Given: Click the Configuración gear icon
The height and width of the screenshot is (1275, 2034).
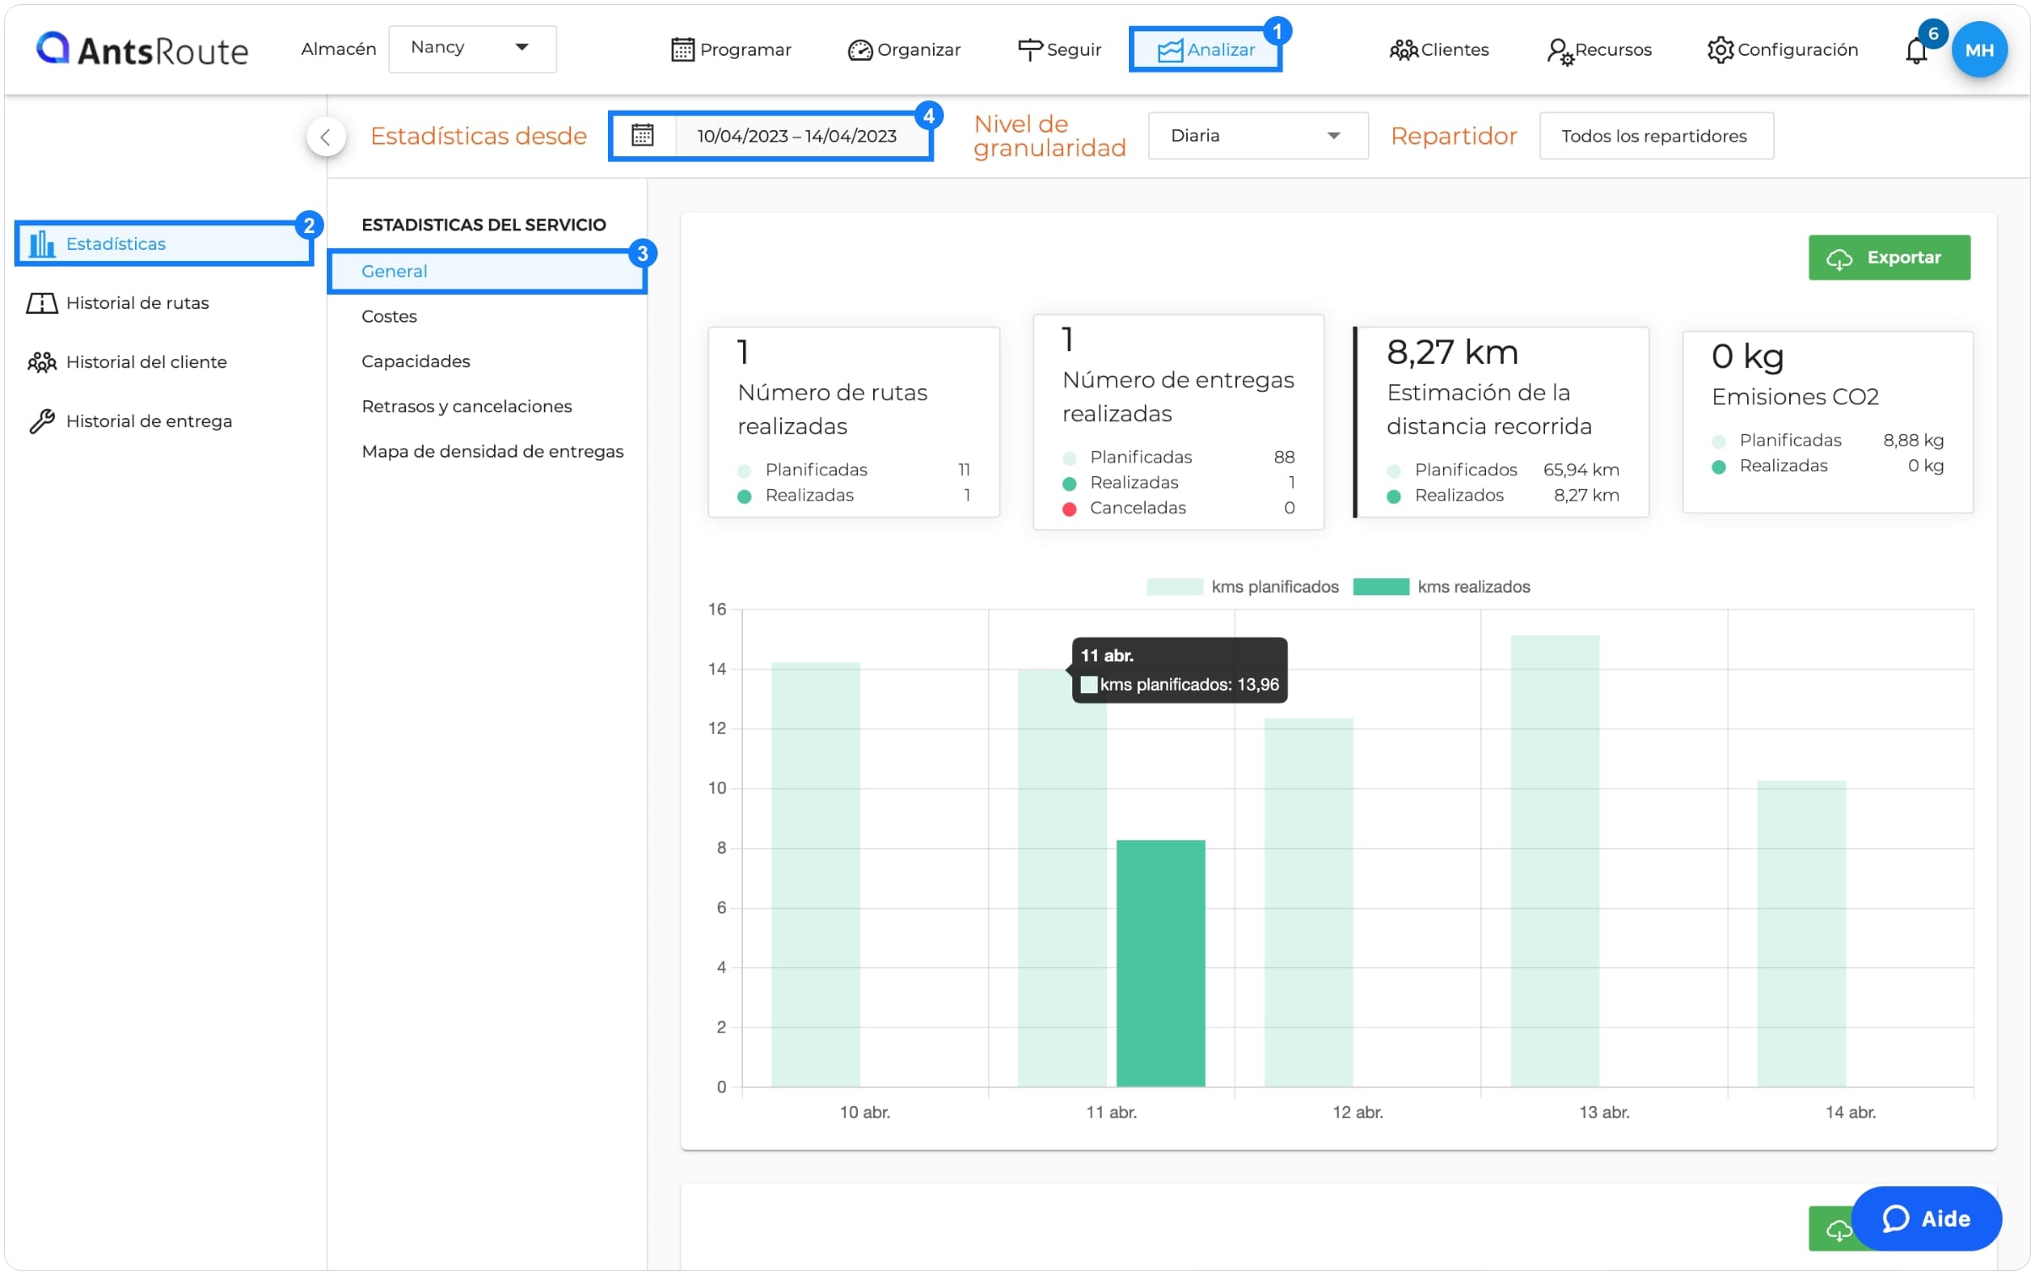Looking at the screenshot, I should point(1720,50).
